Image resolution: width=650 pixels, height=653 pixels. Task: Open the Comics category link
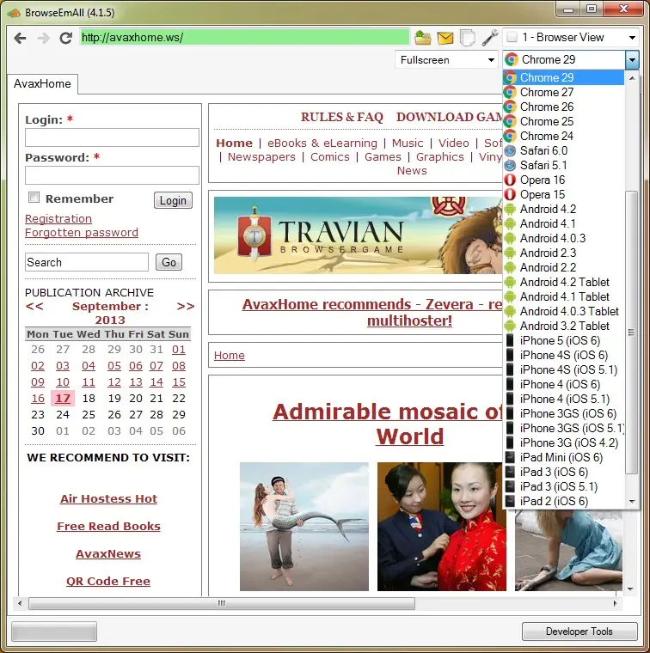coord(330,156)
